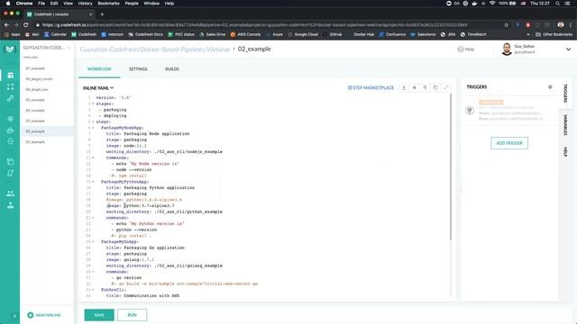Screen dimensions: 577x324
Task: Click the linked-gears sidebar icon
Action: pos(10,98)
